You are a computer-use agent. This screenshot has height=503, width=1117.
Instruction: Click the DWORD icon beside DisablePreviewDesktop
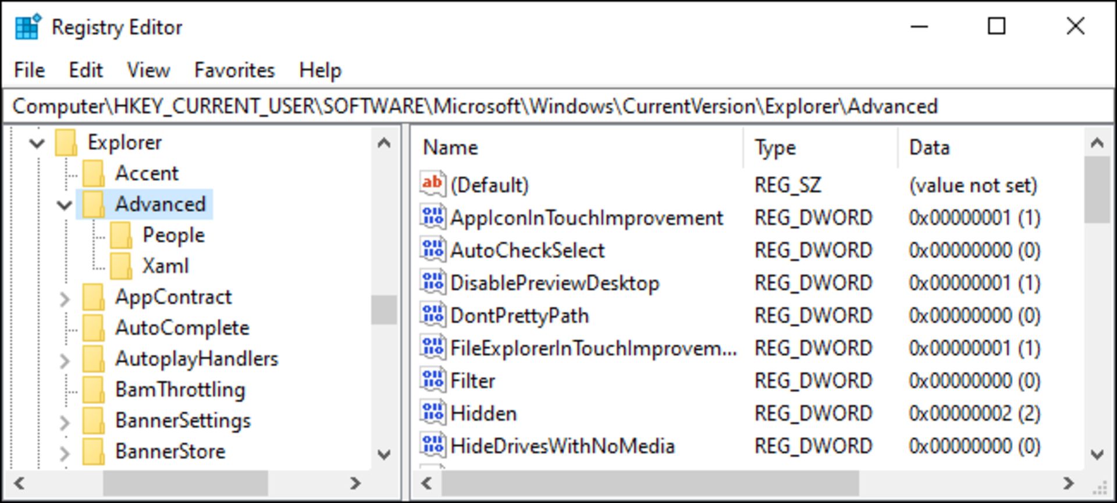(x=433, y=281)
